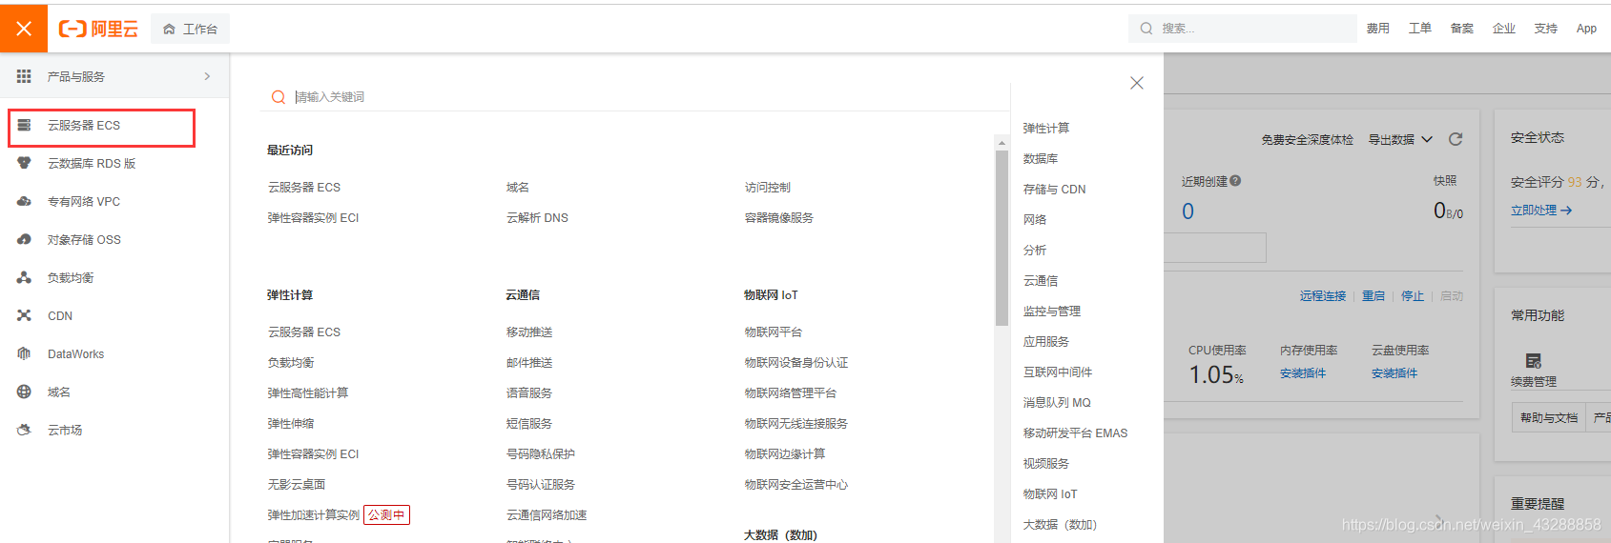Open 移动推送 under 云通信
This screenshot has width=1611, height=543.
529,332
